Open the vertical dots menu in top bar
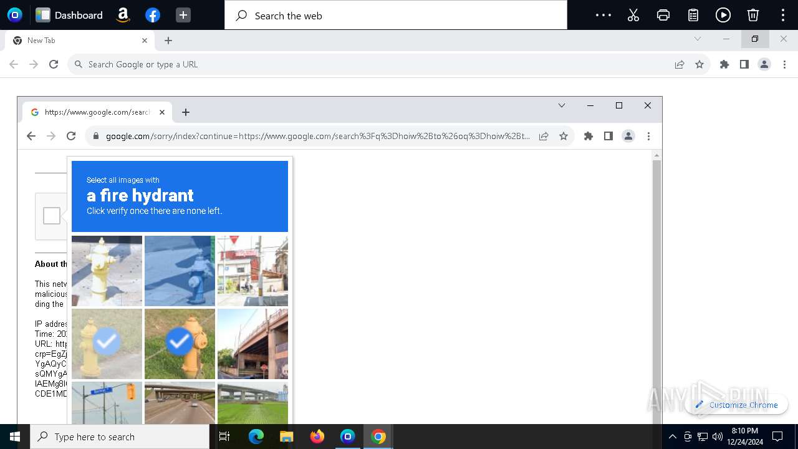 pos(783,15)
